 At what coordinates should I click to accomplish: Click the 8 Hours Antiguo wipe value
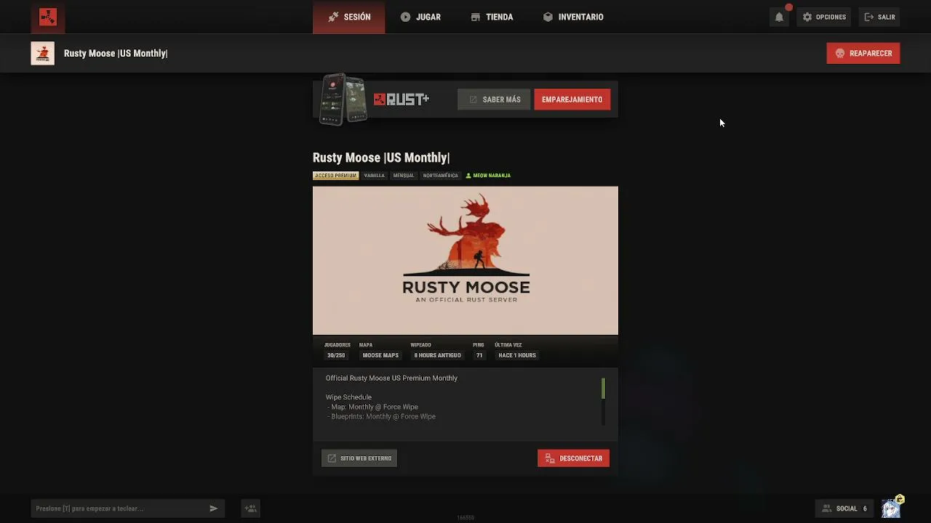pyautogui.click(x=437, y=355)
